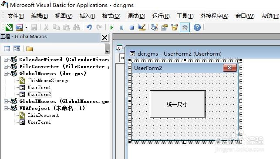Select UserForm2 in the project tree
Screen dimensions: 280x159
click(x=40, y=94)
